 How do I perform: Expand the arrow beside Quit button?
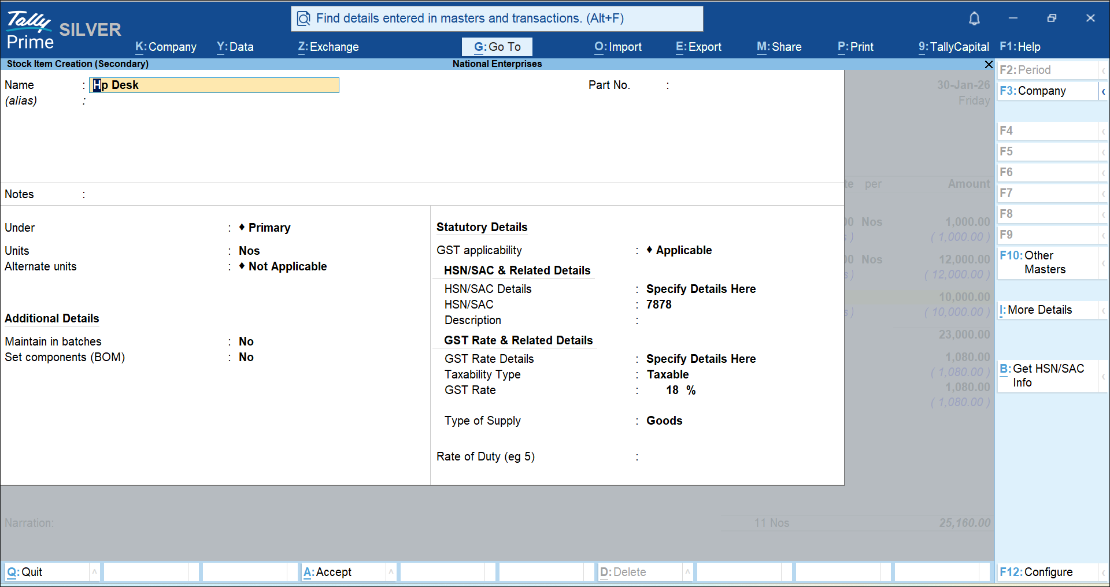tap(94, 572)
